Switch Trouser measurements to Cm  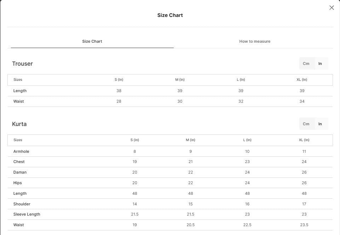306,64
